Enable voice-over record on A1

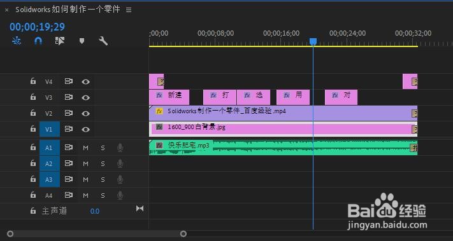click(120, 148)
